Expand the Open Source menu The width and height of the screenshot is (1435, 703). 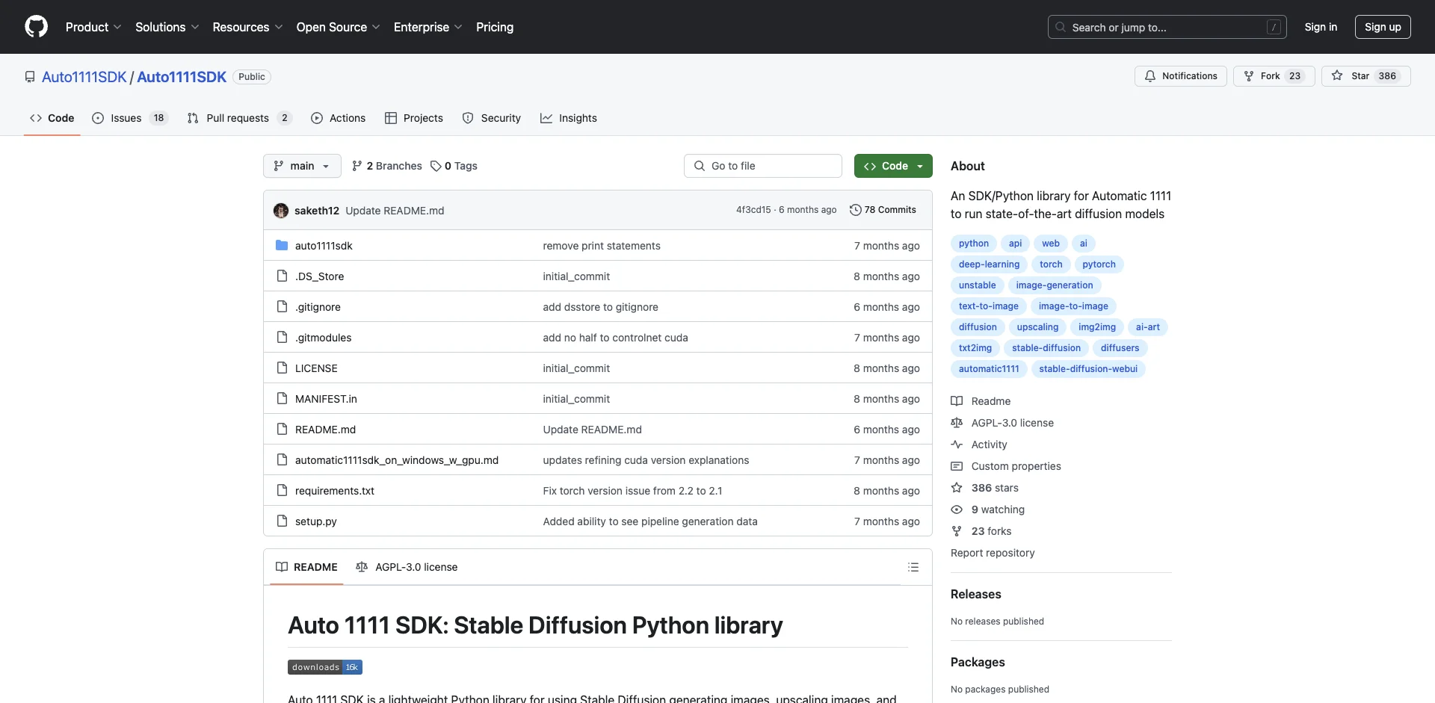tap(338, 27)
